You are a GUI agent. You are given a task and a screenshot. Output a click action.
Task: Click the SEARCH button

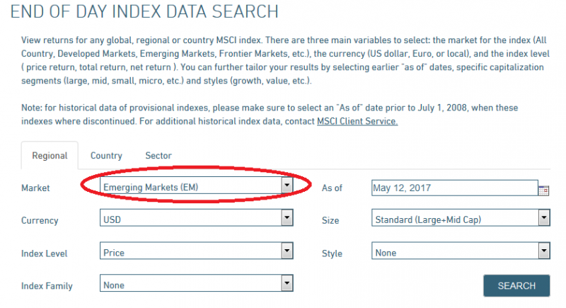click(516, 285)
